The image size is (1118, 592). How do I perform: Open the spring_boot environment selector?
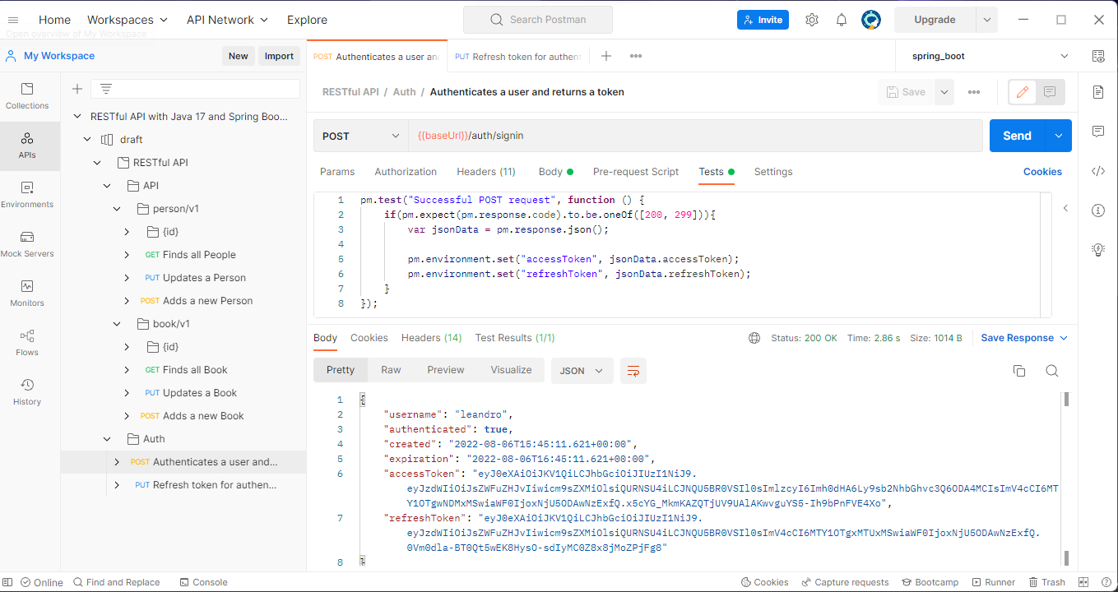[x=990, y=56]
